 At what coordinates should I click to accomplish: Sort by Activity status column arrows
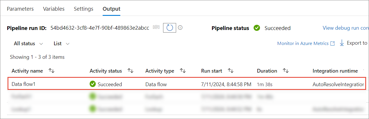130,71
